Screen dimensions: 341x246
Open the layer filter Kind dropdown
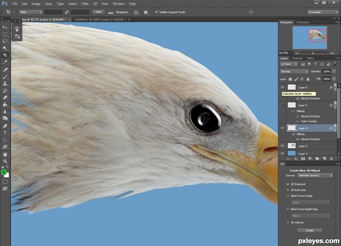(289, 64)
